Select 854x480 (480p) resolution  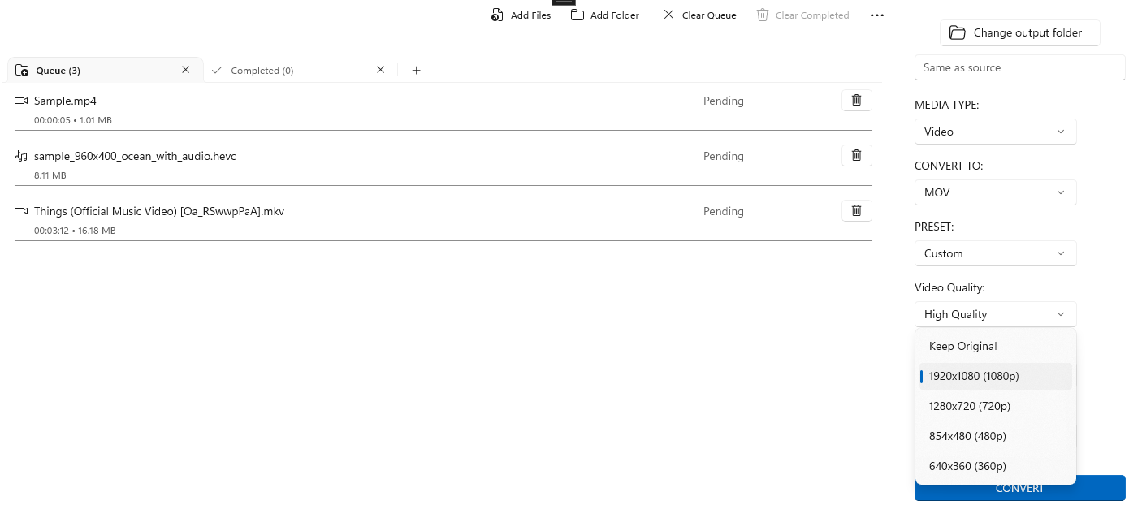click(995, 436)
